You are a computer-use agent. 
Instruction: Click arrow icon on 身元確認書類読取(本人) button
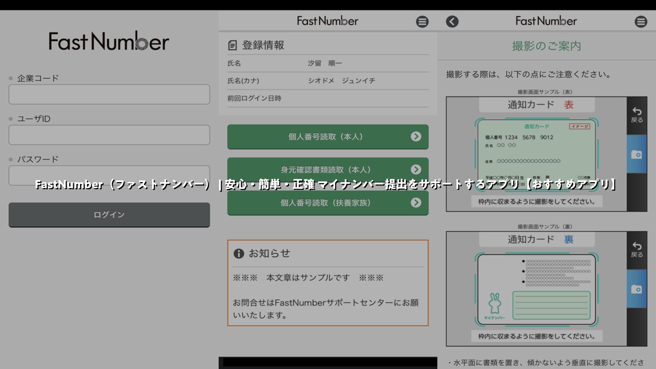[x=416, y=169]
